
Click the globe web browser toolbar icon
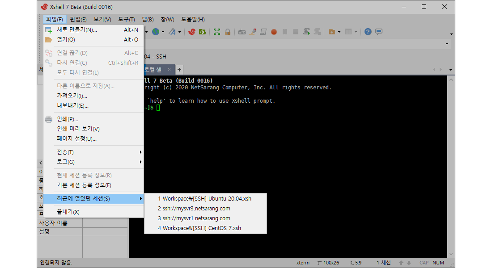click(x=155, y=32)
